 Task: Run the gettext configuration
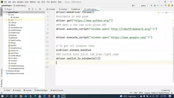click(151, 5)
